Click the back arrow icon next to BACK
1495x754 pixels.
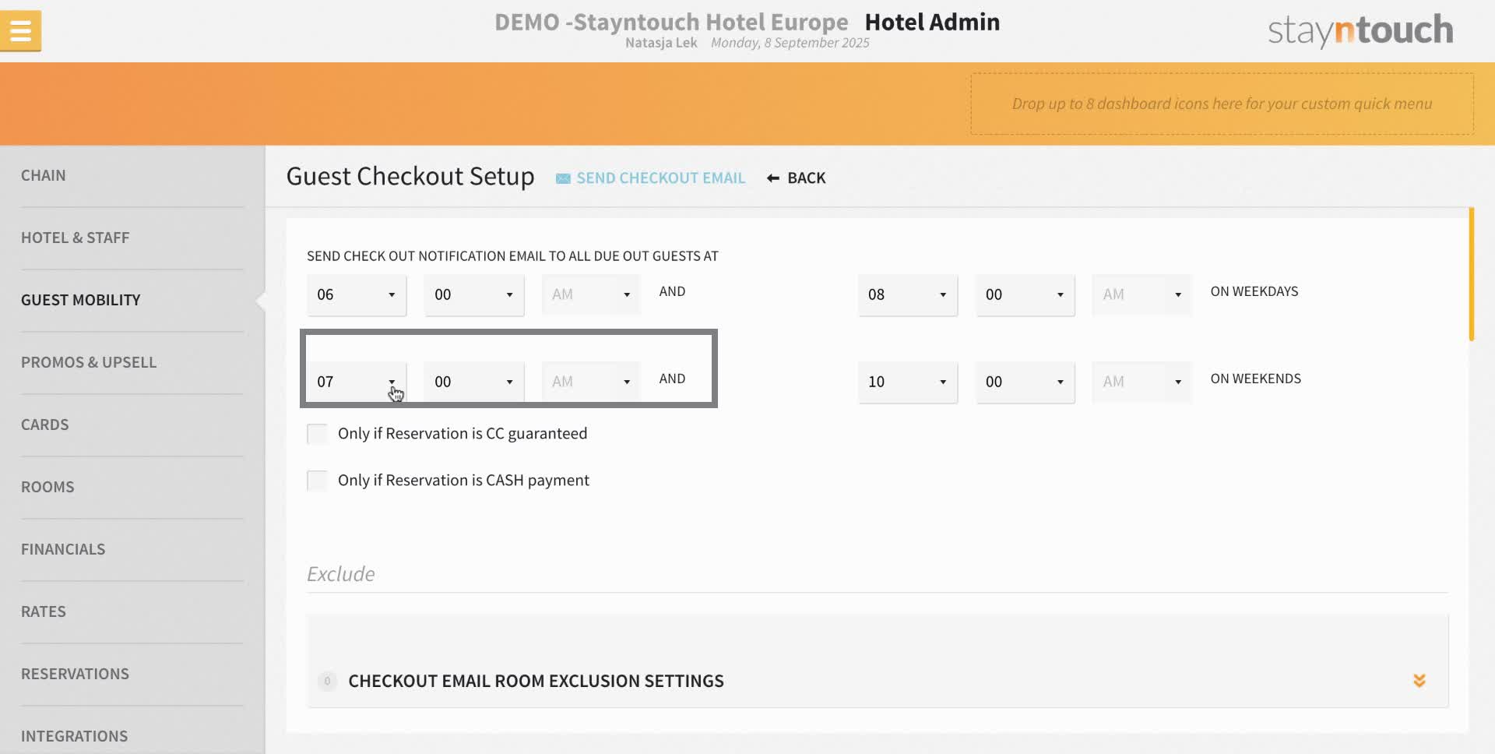772,178
